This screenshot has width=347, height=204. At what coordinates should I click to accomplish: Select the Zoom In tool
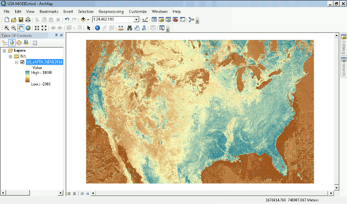coord(7,28)
